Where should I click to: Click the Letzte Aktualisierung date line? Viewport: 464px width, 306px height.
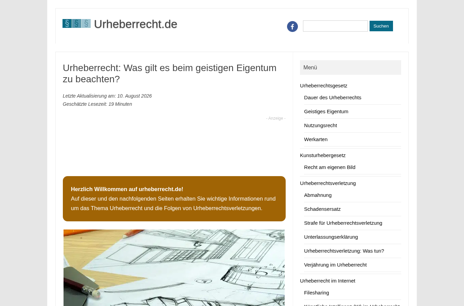point(107,96)
